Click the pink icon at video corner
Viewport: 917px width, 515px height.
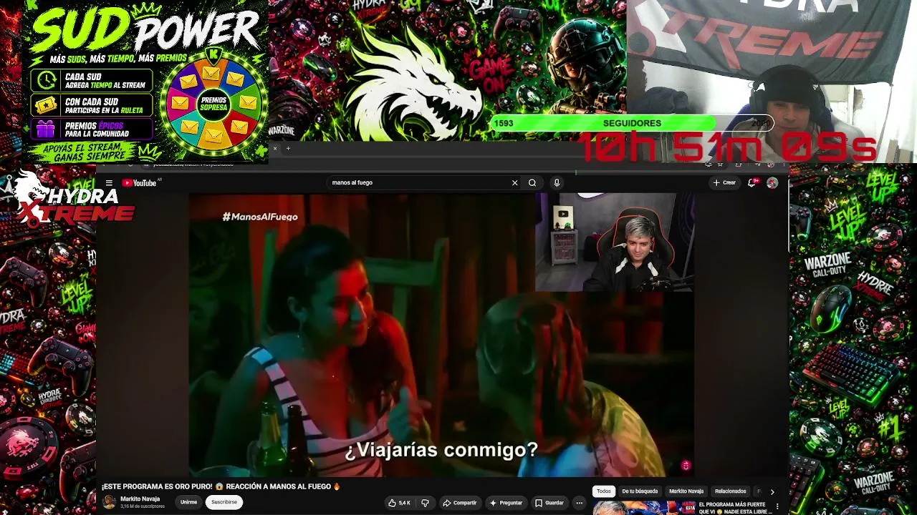[x=686, y=466]
